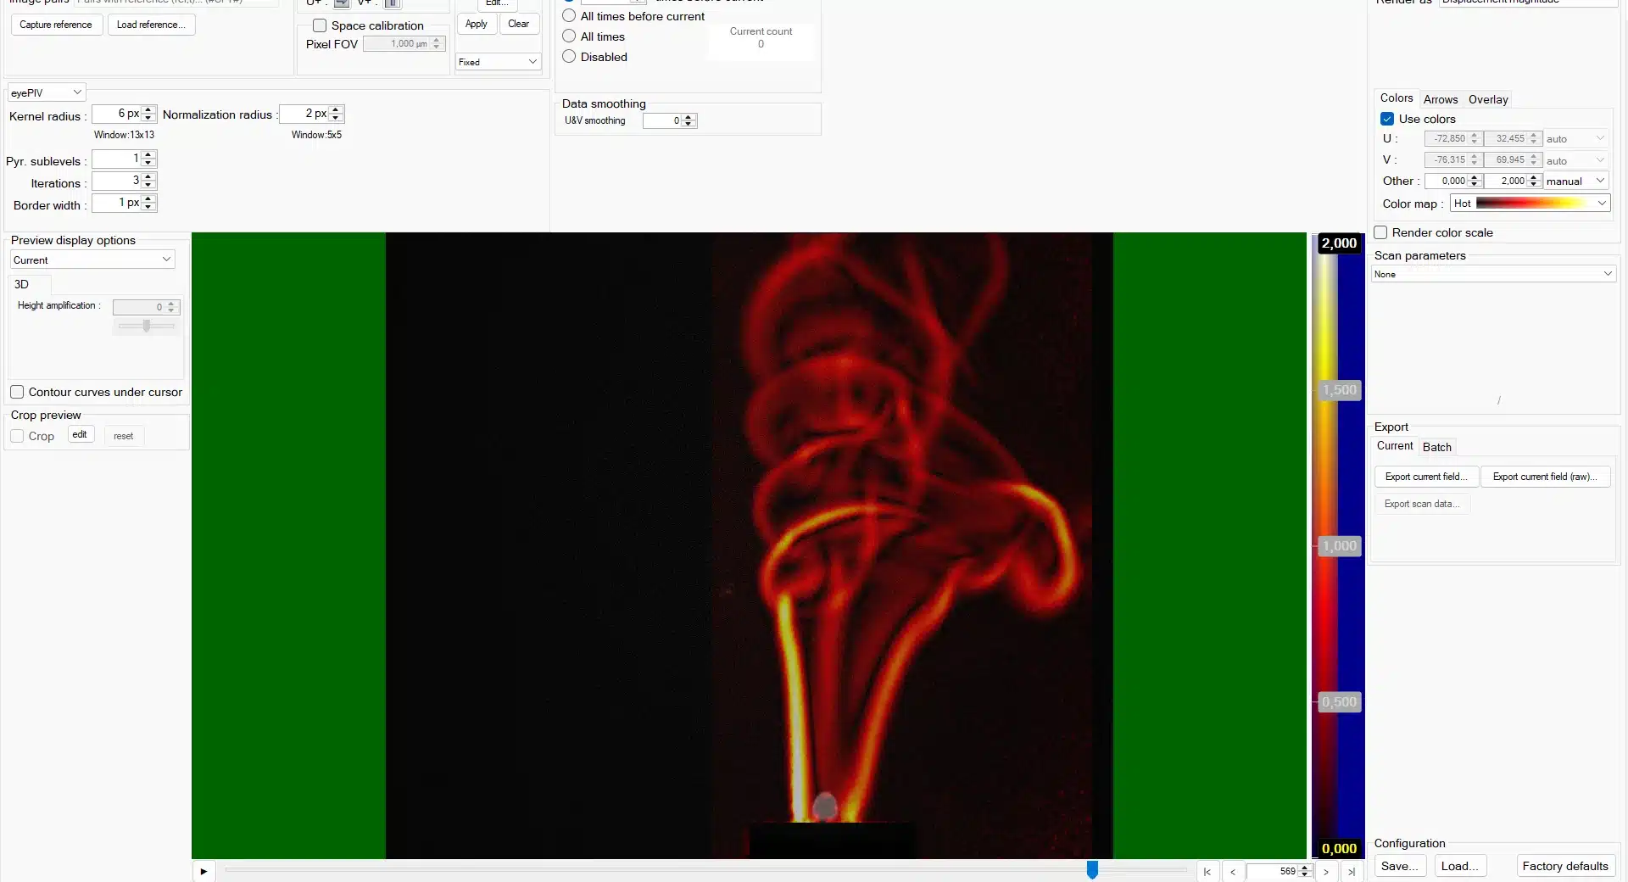Image resolution: width=1628 pixels, height=882 pixels.
Task: Increase Kernel radius with up arrow
Action: (x=149, y=109)
